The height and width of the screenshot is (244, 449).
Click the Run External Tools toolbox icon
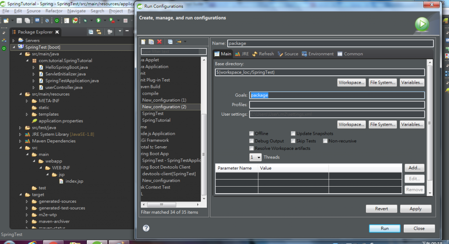[112, 21]
